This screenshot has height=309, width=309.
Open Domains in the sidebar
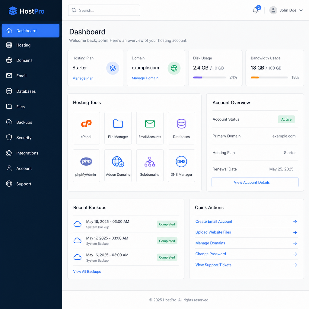coord(30,60)
